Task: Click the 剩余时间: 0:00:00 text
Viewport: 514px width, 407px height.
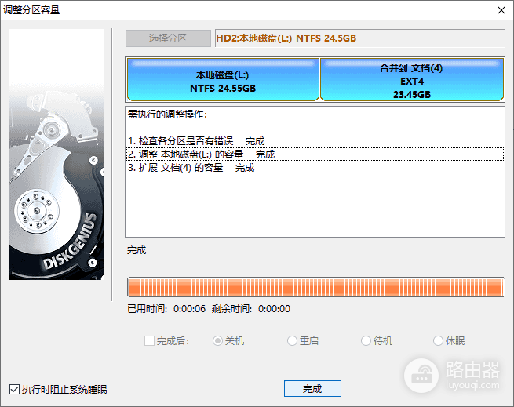Action: 251,309
